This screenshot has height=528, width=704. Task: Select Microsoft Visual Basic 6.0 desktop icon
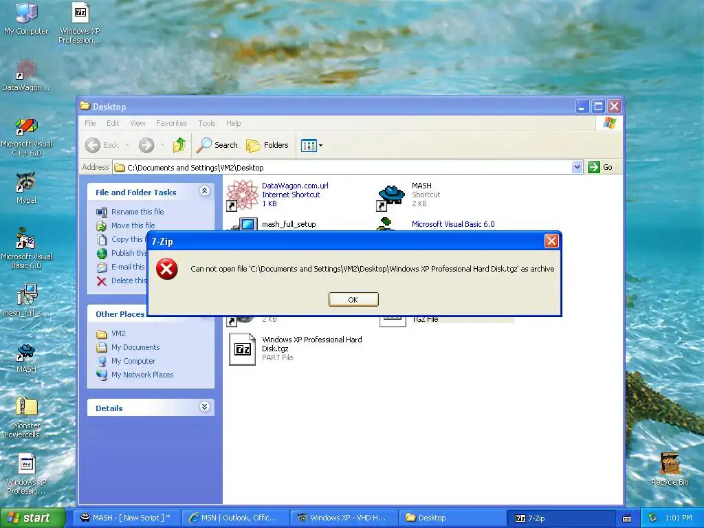click(26, 248)
